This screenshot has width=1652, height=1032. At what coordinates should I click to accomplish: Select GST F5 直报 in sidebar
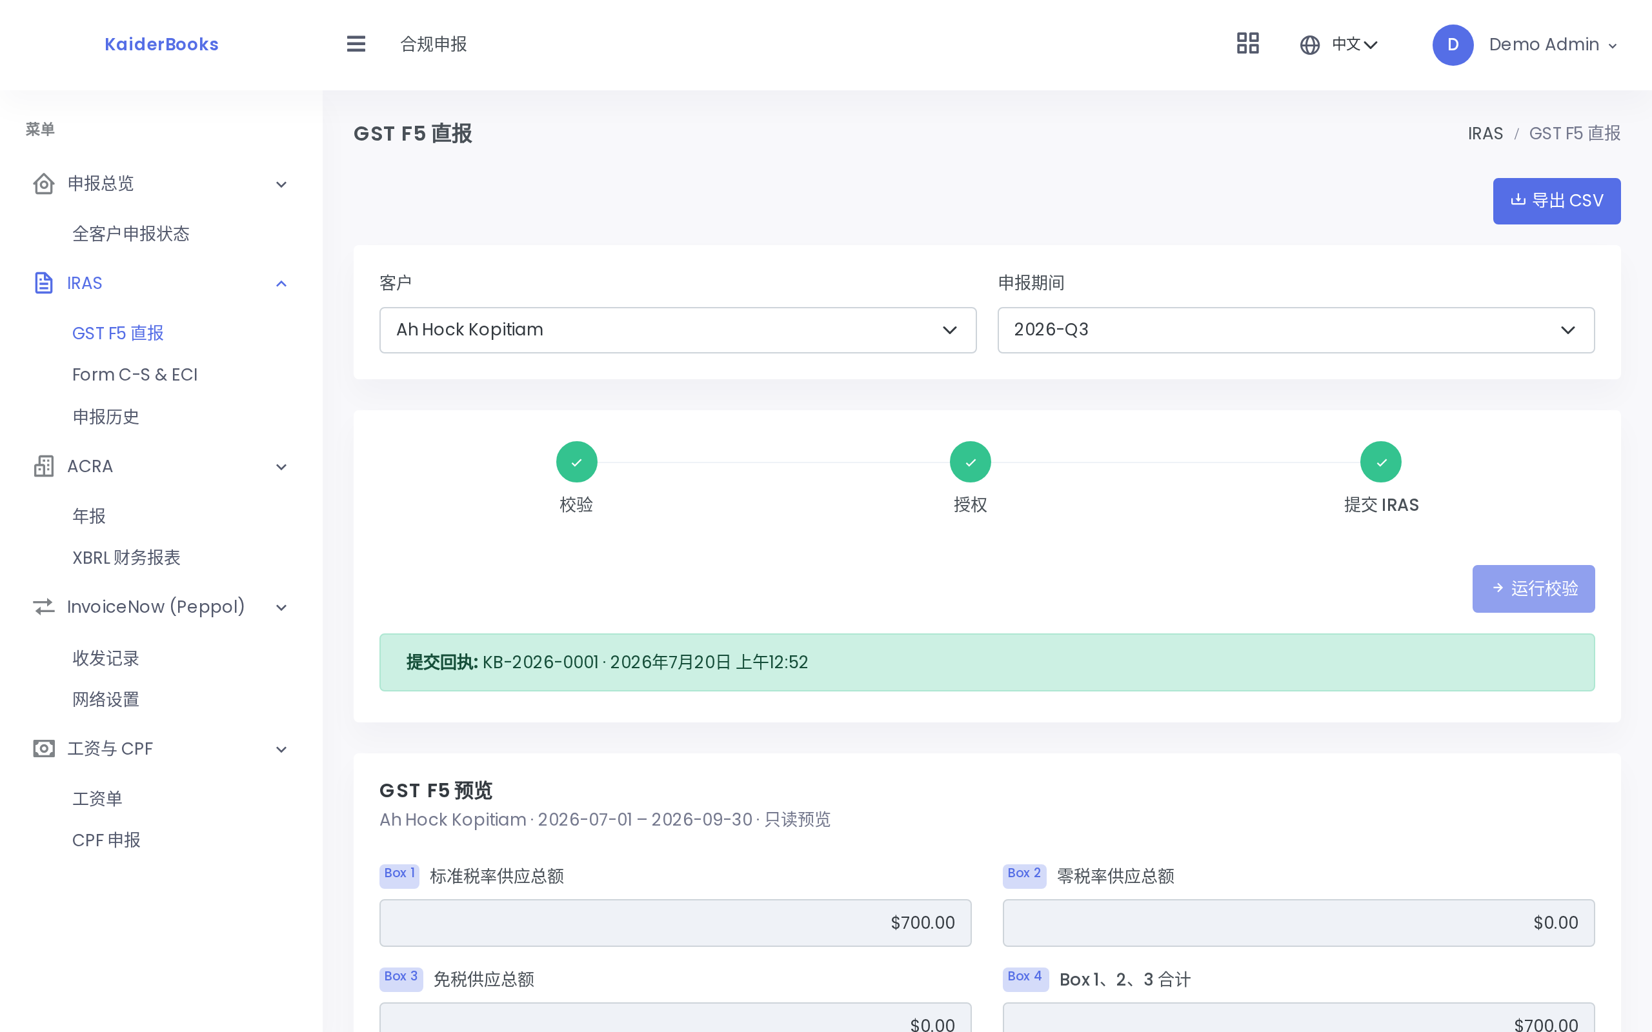click(x=118, y=333)
